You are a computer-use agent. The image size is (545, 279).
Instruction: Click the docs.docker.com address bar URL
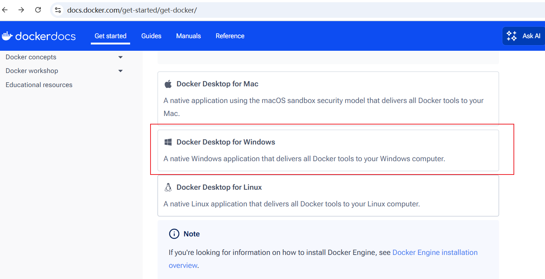point(132,10)
